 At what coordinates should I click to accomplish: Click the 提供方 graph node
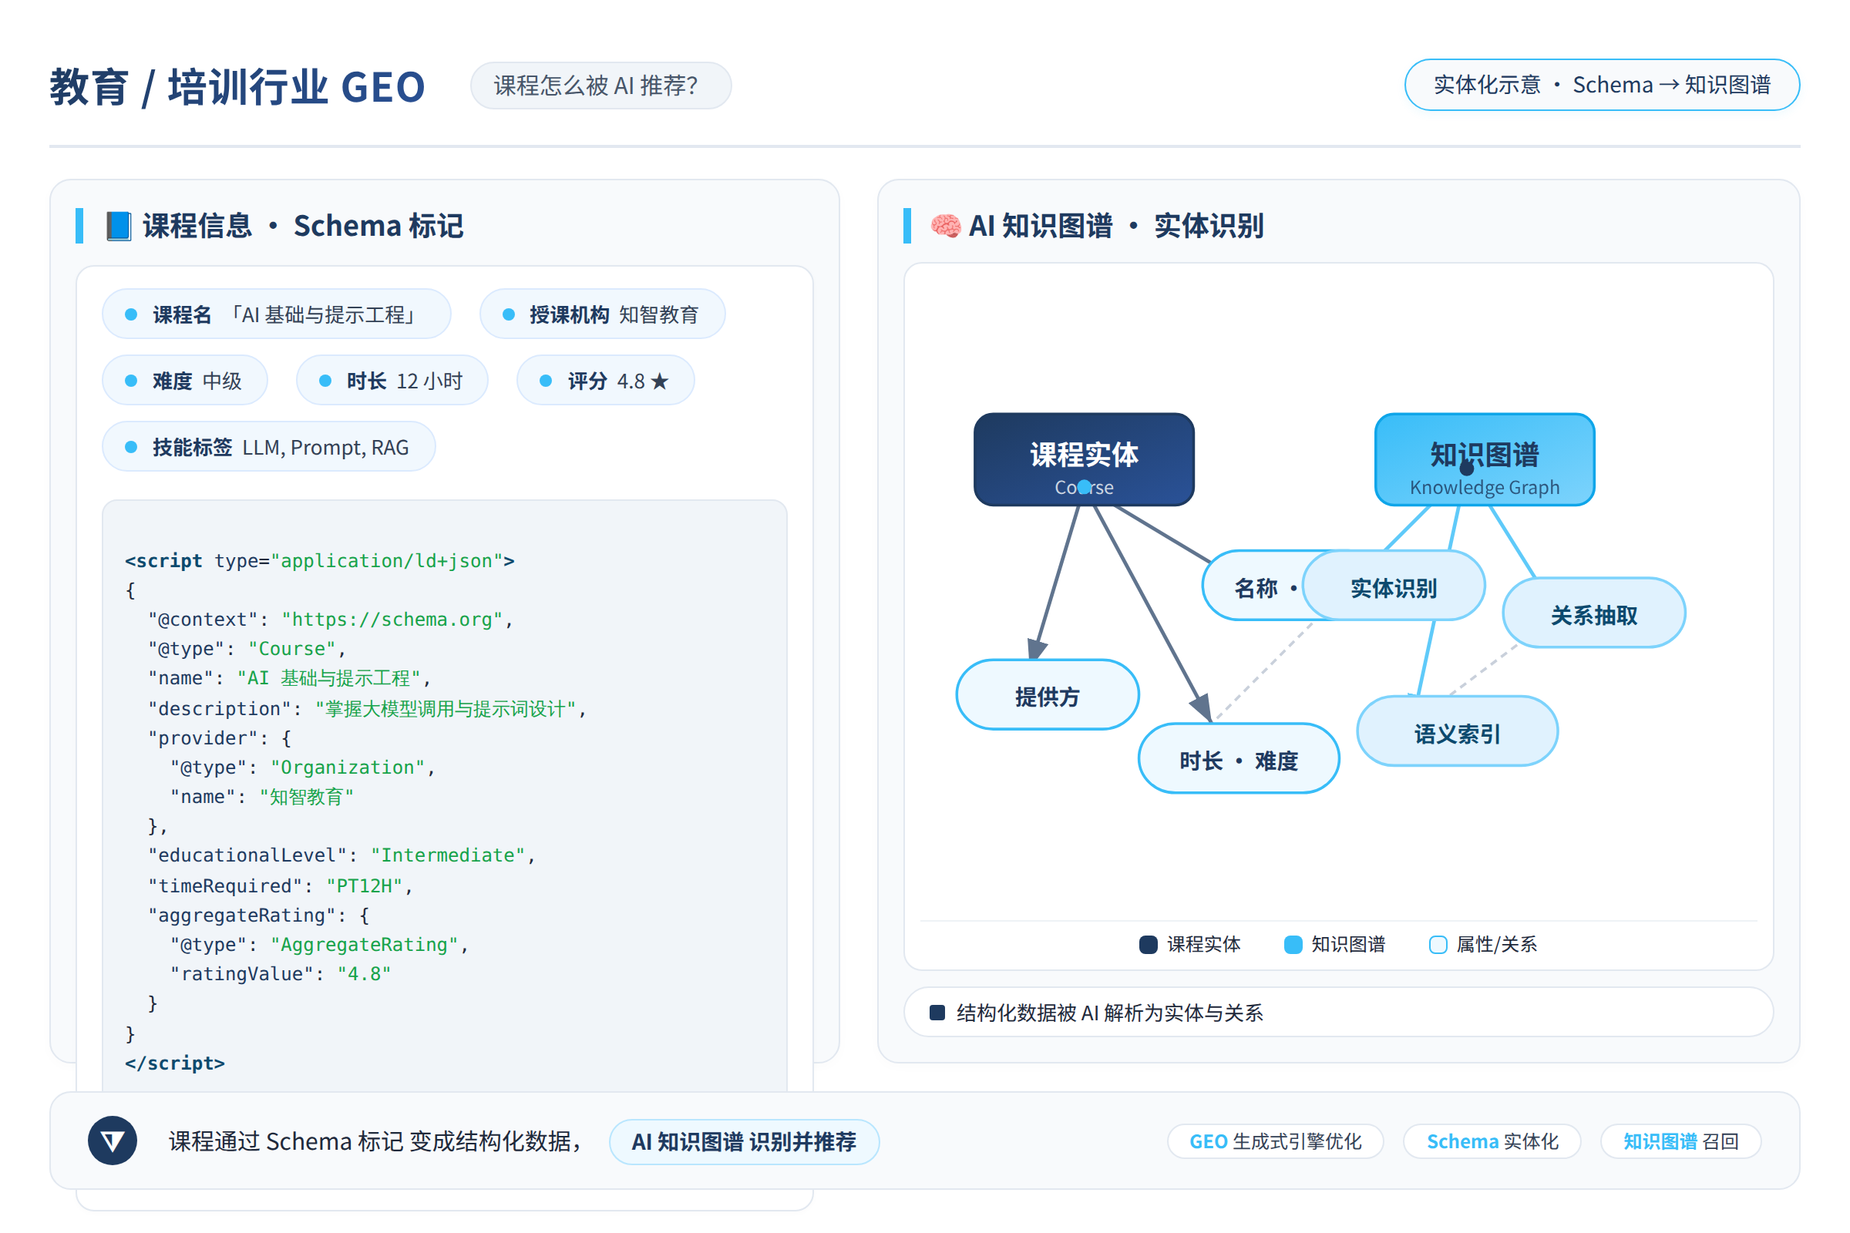click(x=1047, y=695)
